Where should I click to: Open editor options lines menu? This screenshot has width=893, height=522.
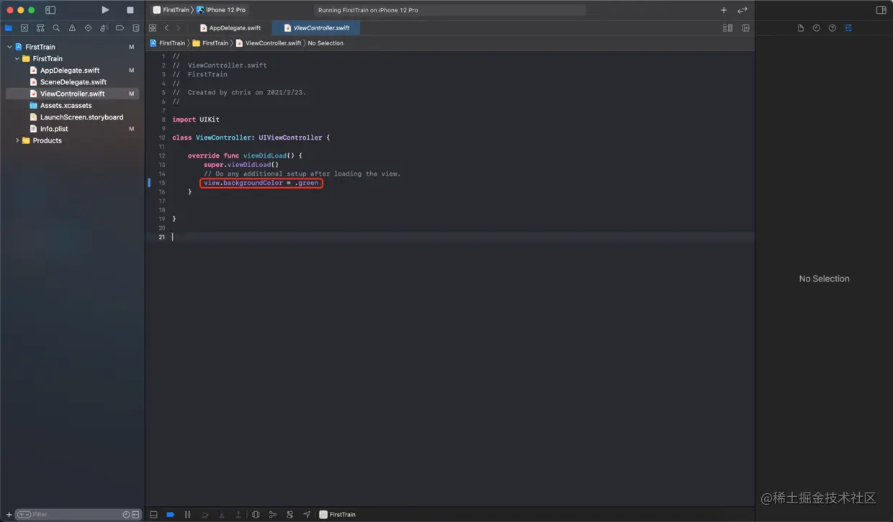pyautogui.click(x=727, y=28)
